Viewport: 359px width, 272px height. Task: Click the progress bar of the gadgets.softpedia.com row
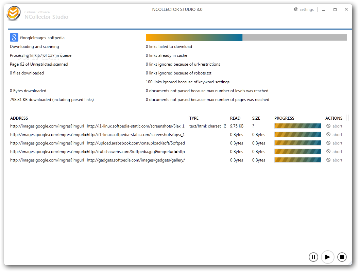pyautogui.click(x=298, y=160)
